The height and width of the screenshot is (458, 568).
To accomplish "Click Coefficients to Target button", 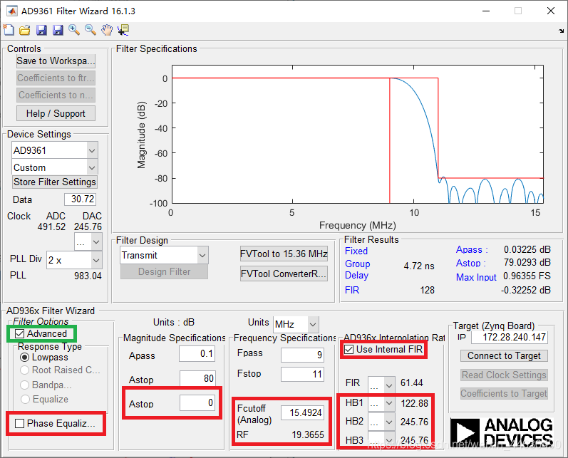I will click(x=504, y=394).
